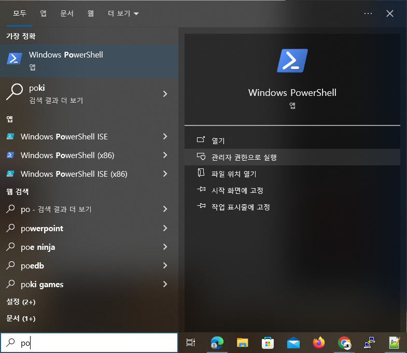The image size is (407, 353).
Task: Select the poe ninja web suggestion
Action: (89, 247)
